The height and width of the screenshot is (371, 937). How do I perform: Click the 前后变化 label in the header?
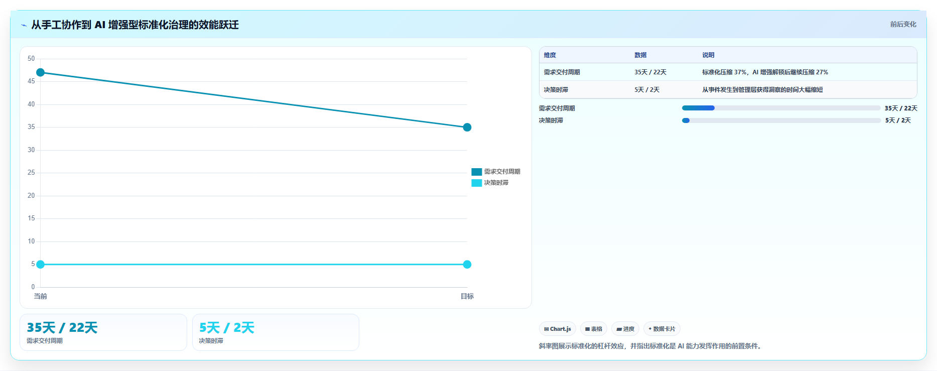pos(903,24)
